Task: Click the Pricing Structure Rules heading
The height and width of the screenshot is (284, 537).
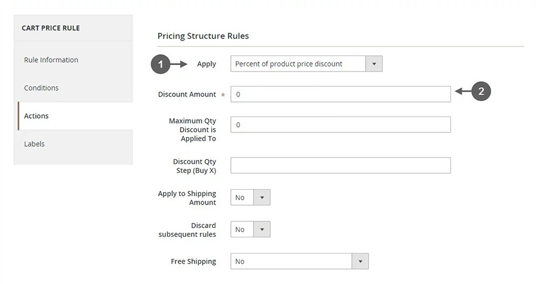Action: (203, 36)
